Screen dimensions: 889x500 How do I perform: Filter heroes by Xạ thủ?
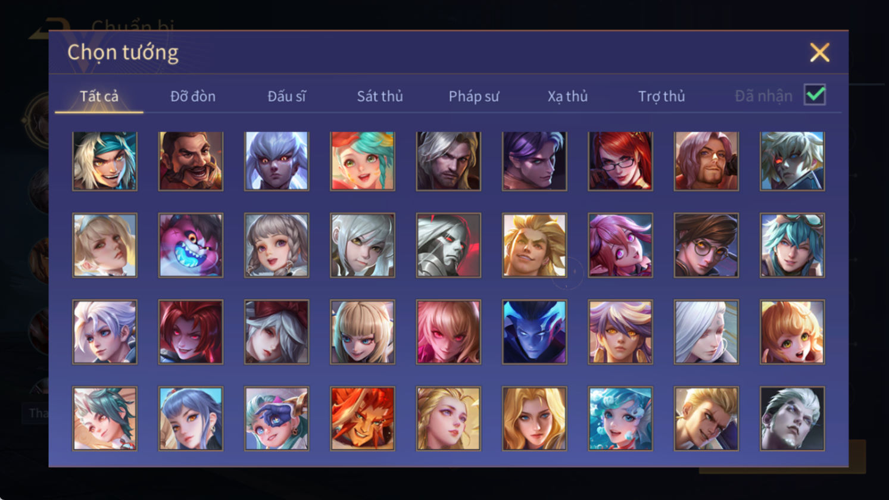pyautogui.click(x=567, y=96)
